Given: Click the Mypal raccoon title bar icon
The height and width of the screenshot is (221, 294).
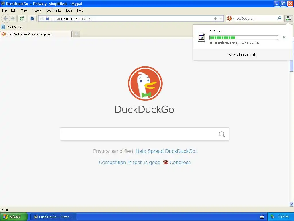Looking at the screenshot, I should click(3, 3).
